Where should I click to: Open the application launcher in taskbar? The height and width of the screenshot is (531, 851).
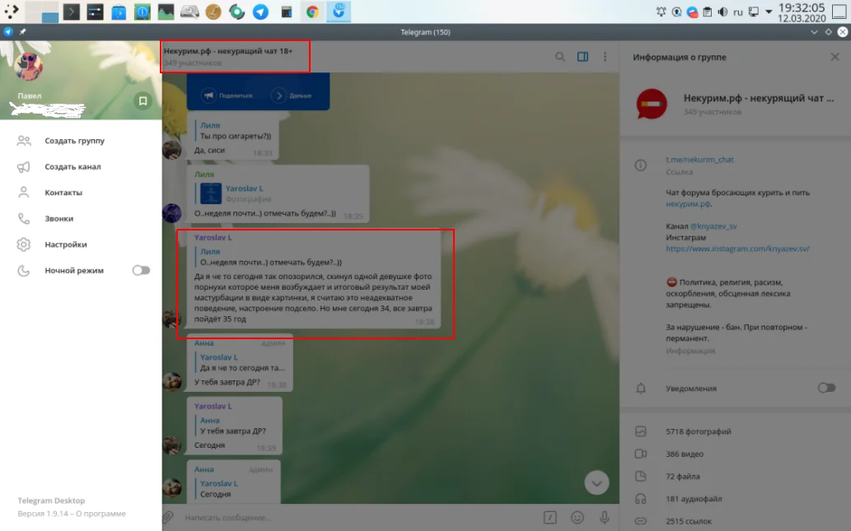point(12,12)
